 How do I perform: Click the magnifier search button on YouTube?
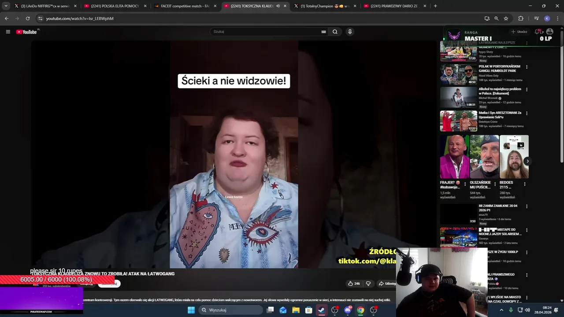click(335, 32)
